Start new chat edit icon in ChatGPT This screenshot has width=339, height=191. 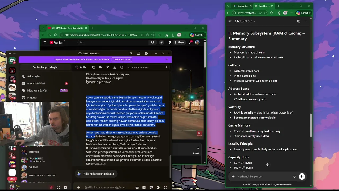[x=299, y=21]
